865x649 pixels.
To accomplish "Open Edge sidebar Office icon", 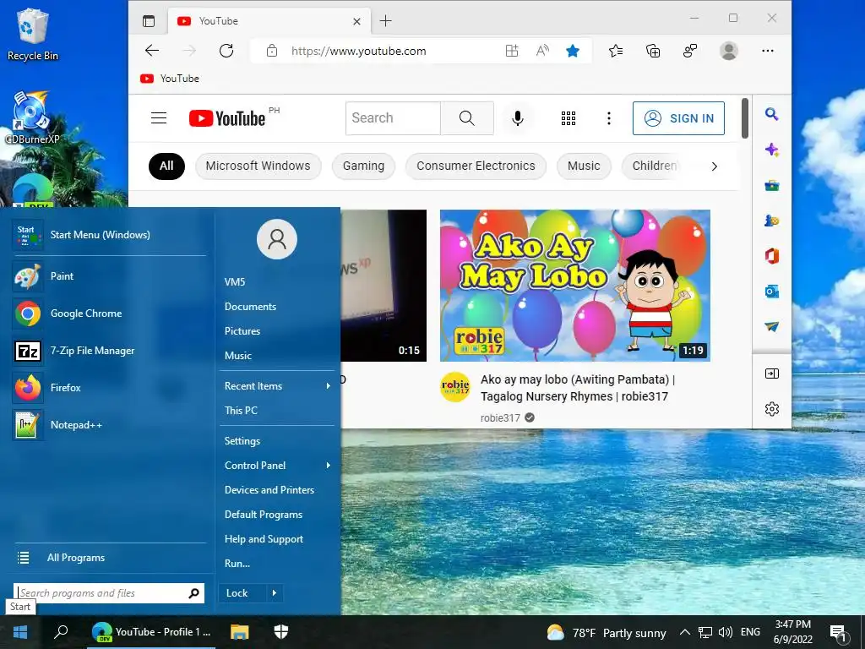I will pos(772,256).
